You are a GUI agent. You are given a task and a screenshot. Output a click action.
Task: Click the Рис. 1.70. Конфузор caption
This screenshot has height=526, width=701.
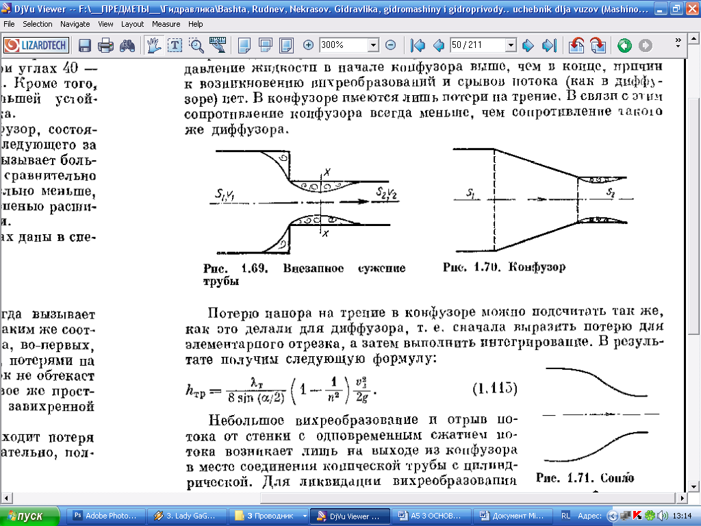pos(505,268)
